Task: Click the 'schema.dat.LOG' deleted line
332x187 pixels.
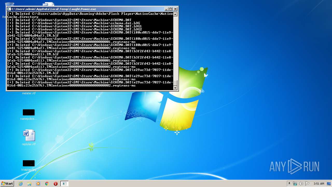Action: click(73, 23)
